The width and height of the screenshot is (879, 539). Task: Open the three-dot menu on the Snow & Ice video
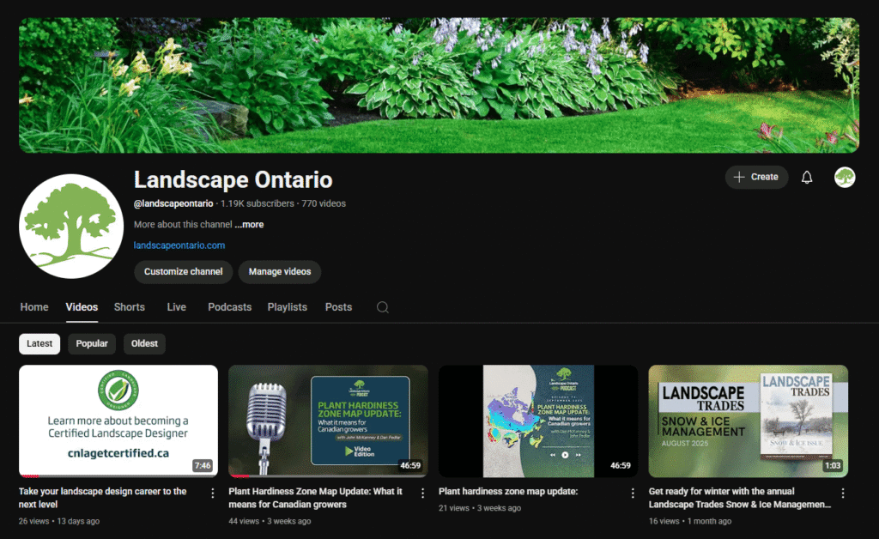(x=842, y=494)
